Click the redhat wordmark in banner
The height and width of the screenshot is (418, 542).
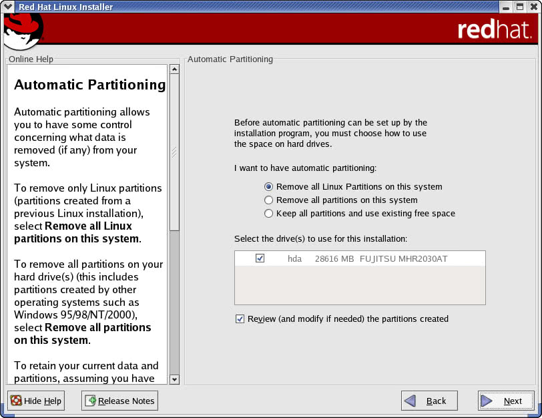tap(494, 29)
